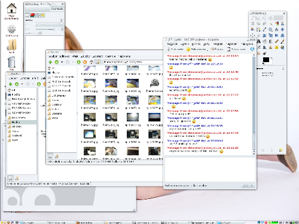Open toolbox options panel menu arrow

click(283, 69)
